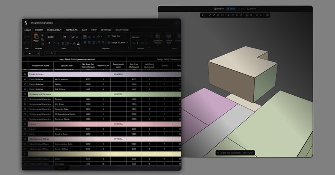Screen dimensions: 335x175
Task: Toggle Bold formatting
Action: tap(49, 43)
